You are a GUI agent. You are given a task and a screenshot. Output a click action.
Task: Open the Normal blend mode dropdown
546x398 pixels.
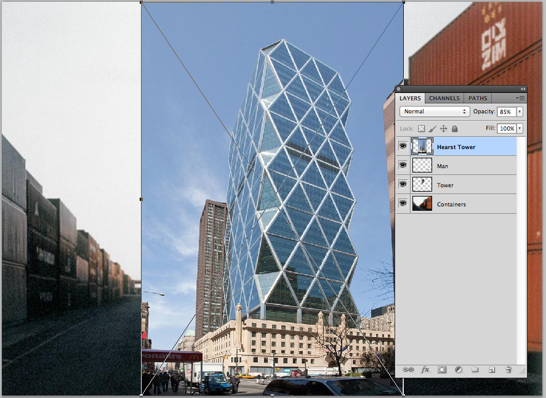coord(435,112)
